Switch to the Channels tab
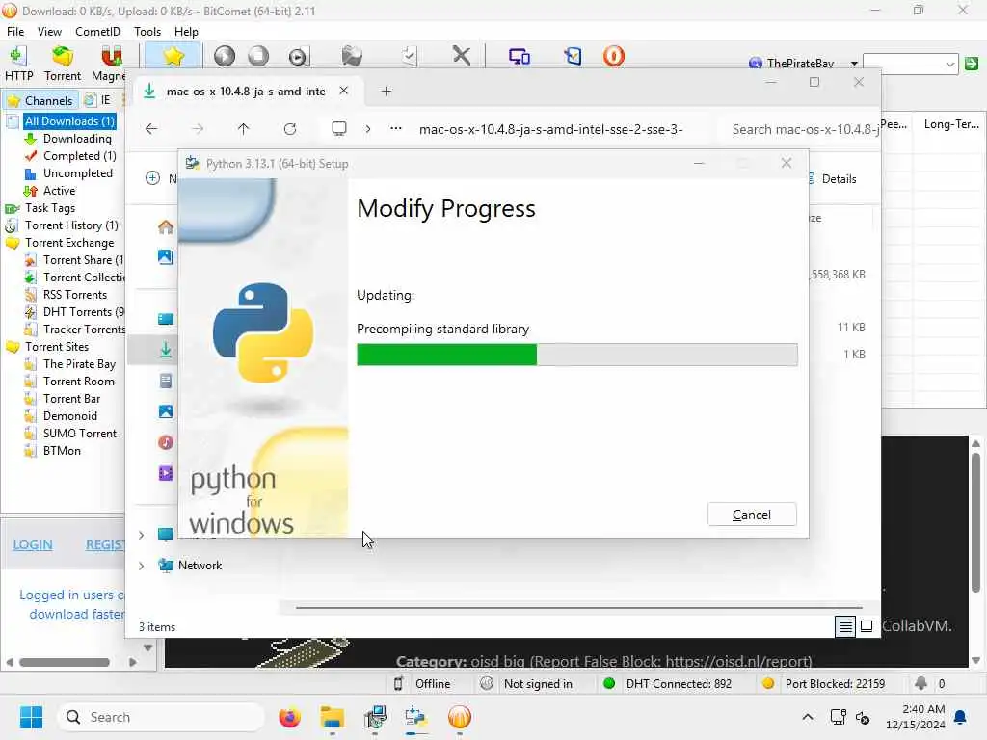The width and height of the screenshot is (987, 740). (40, 100)
